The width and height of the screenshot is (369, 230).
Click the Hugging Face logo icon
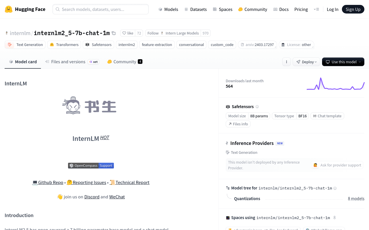[x=9, y=9]
